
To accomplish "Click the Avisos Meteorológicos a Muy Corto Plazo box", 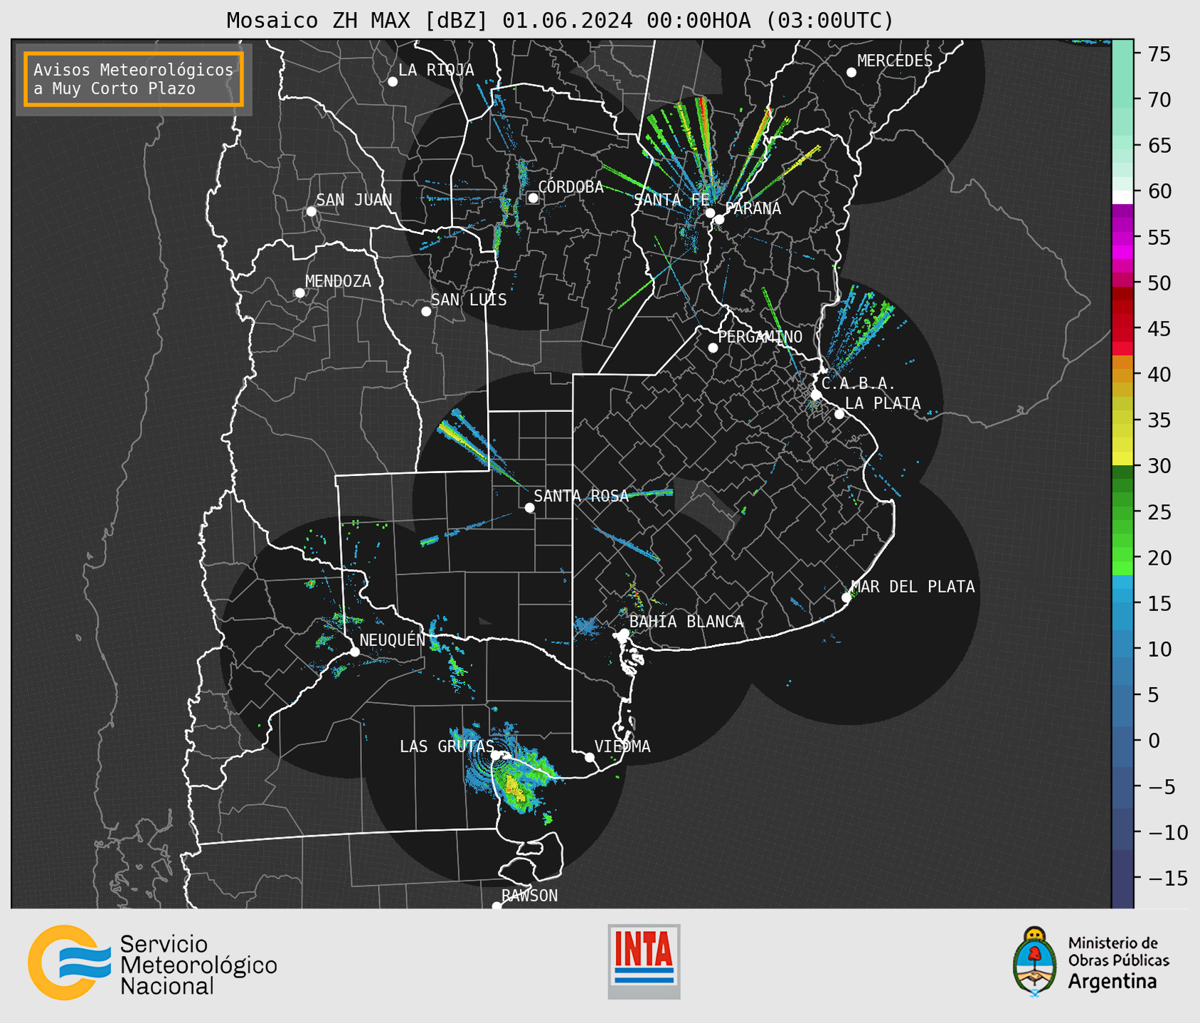I will 134,79.
